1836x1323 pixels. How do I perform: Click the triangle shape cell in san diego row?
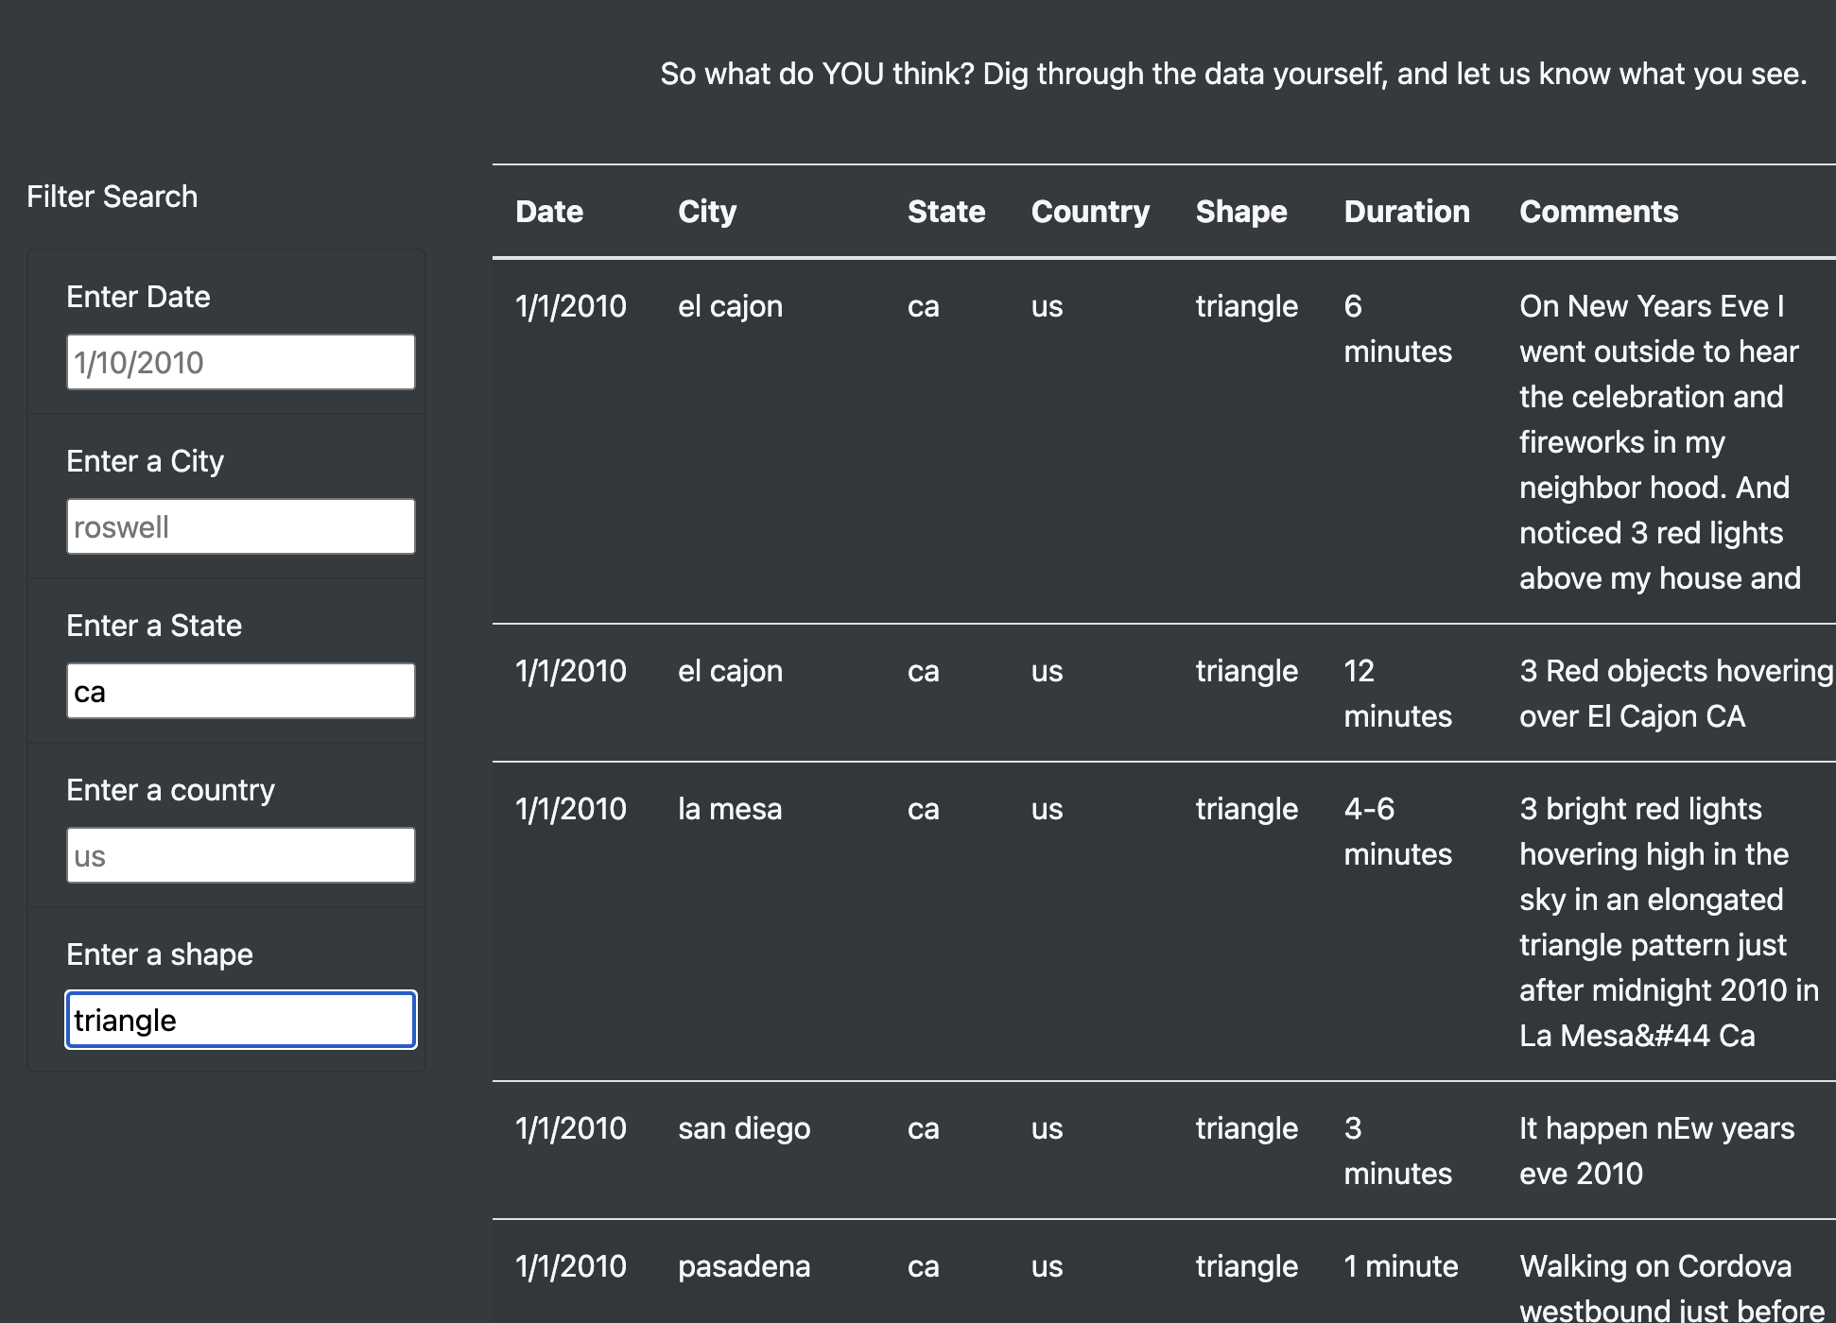[x=1246, y=1128]
